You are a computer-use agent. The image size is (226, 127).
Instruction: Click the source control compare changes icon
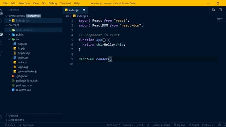(213, 10)
